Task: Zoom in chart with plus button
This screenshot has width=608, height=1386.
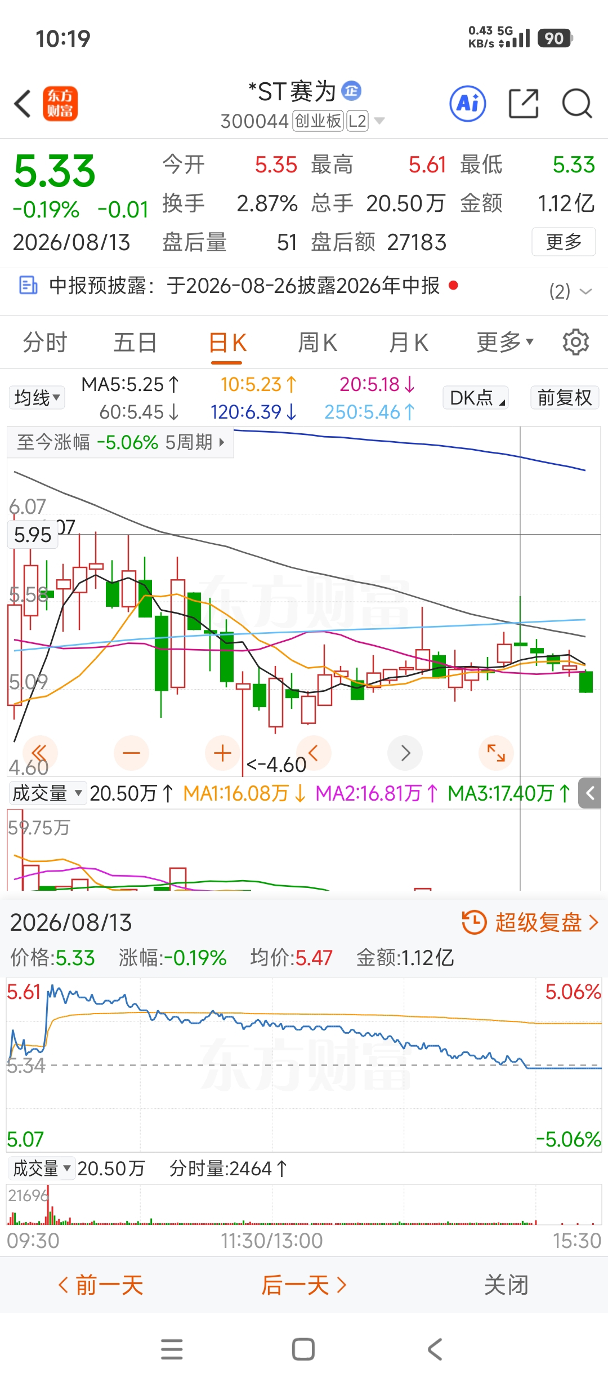Action: pos(222,753)
